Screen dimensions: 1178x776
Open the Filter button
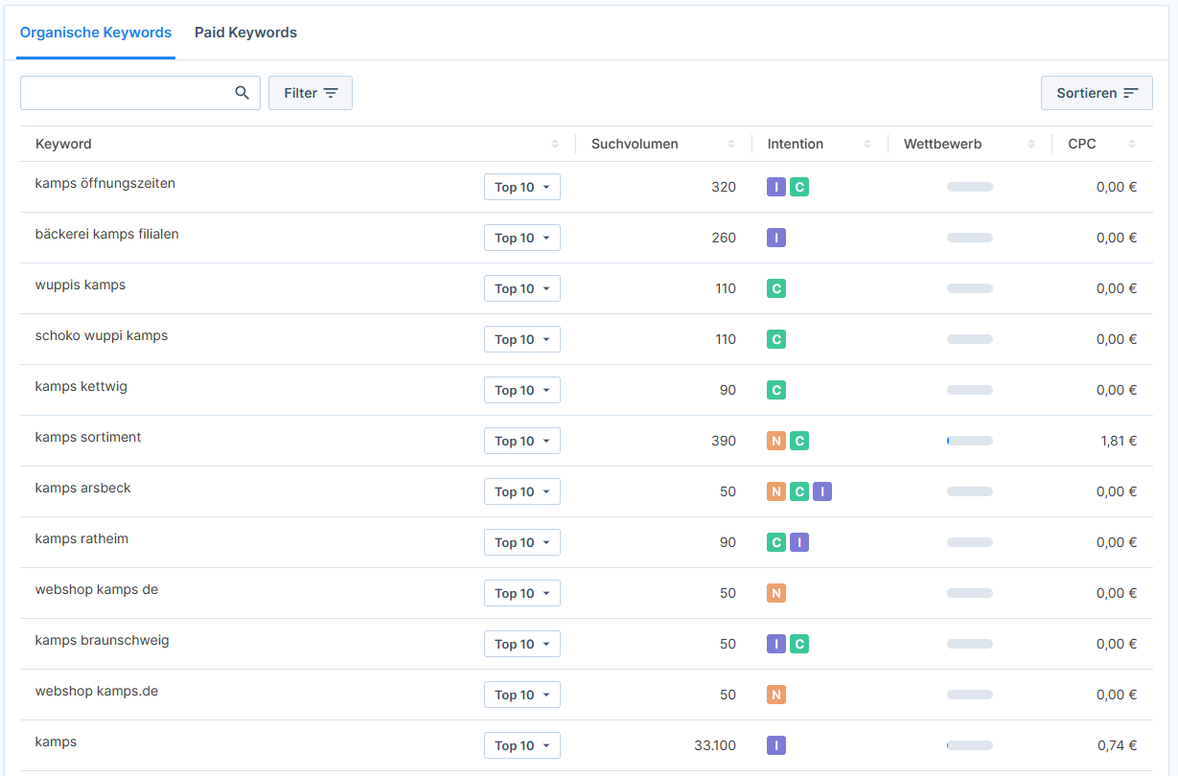pyautogui.click(x=311, y=93)
